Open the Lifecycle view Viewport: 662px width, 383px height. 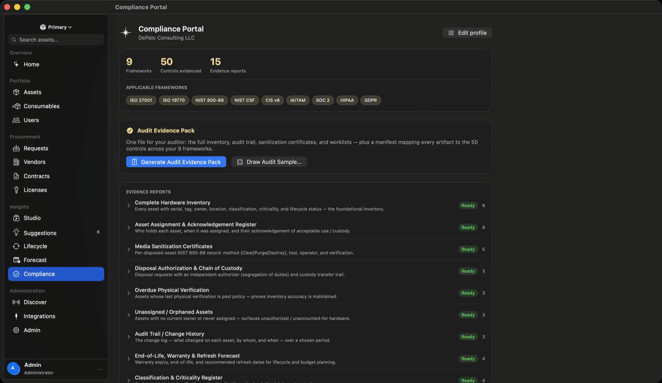pos(56,246)
